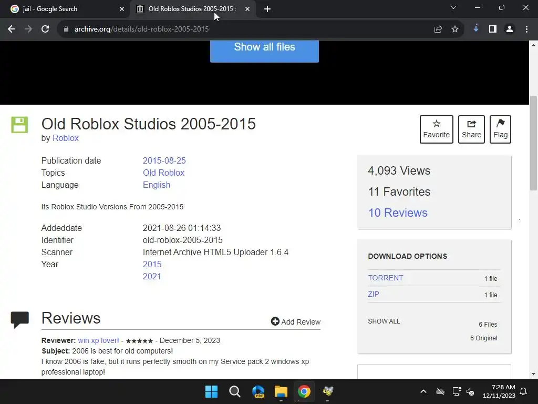Toggle Chrome side panel
This screenshot has width=538, height=404.
(x=493, y=29)
